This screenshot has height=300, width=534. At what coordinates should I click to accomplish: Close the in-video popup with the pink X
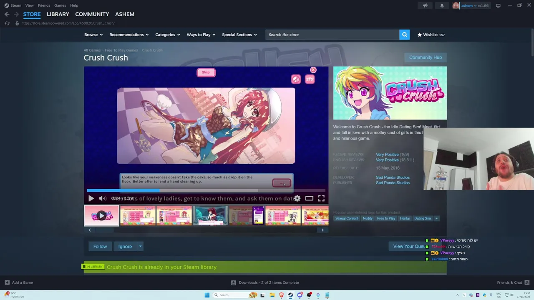click(313, 70)
